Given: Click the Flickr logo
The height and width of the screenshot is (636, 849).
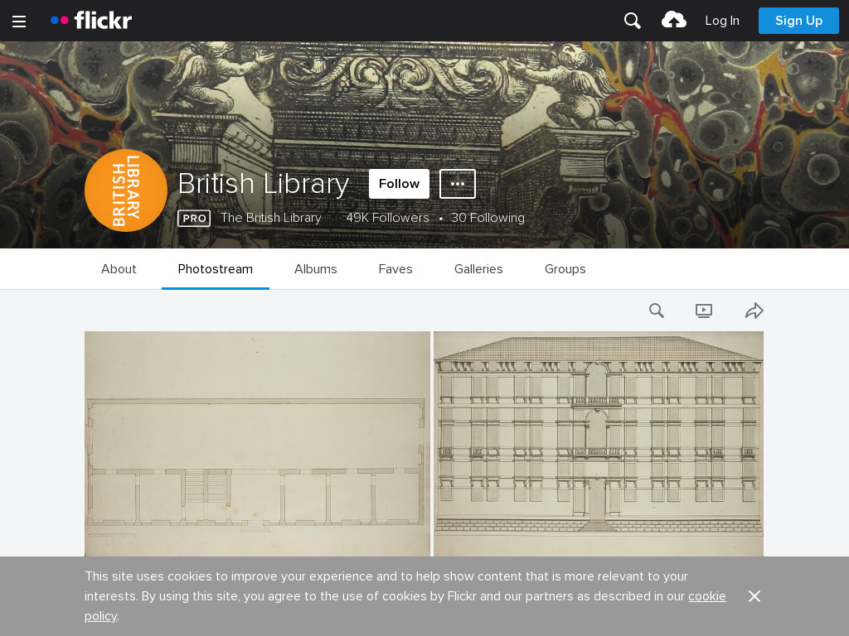Looking at the screenshot, I should tap(91, 21).
